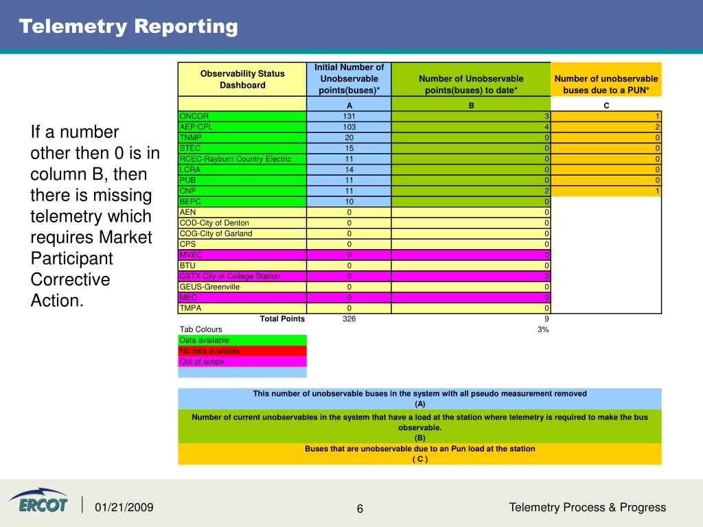The height and width of the screenshot is (527, 703).
Task: Click the "BTU" row name
Action: tap(242, 266)
